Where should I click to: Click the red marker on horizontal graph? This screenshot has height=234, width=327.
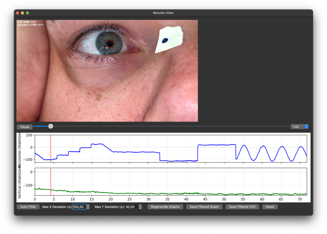coord(51,149)
